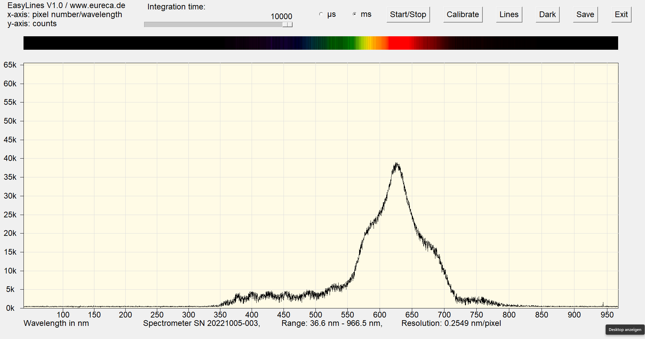The image size is (645, 339).
Task: Click the shoulder of the curve near 690 nm
Action: (435, 250)
